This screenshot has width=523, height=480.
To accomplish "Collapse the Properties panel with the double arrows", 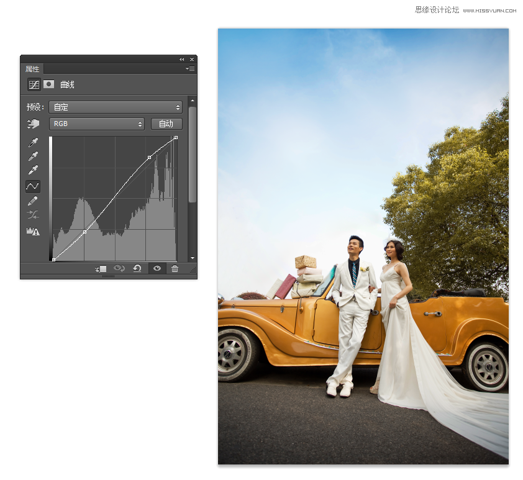I will click(182, 60).
